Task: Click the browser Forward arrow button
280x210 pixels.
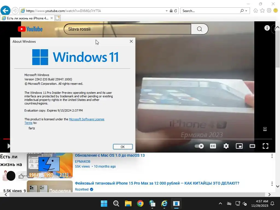Action: (15, 11)
